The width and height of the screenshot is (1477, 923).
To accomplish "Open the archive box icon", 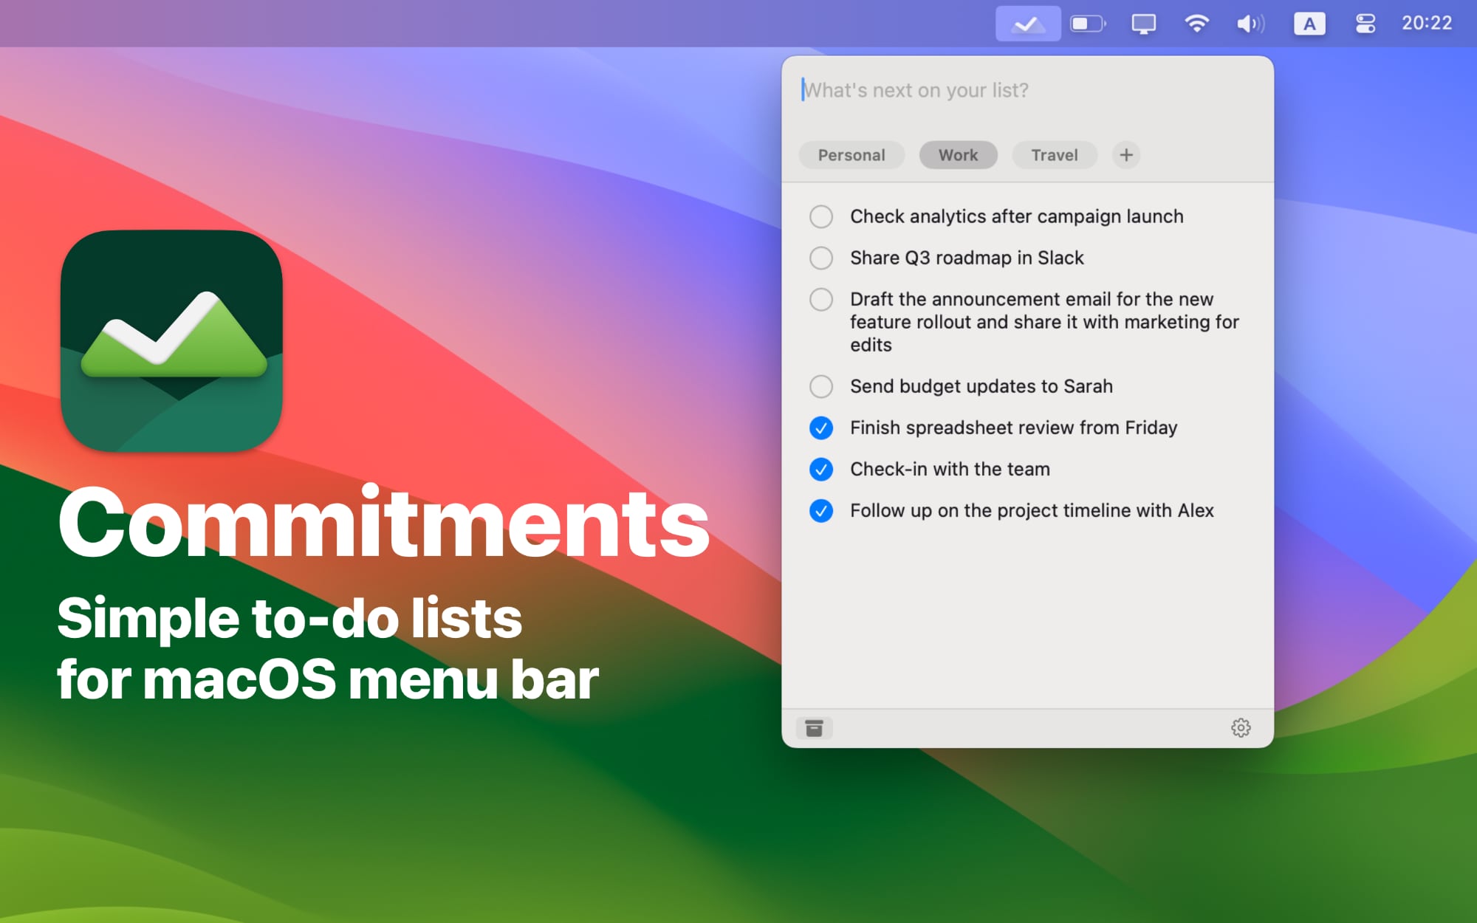I will 814,728.
